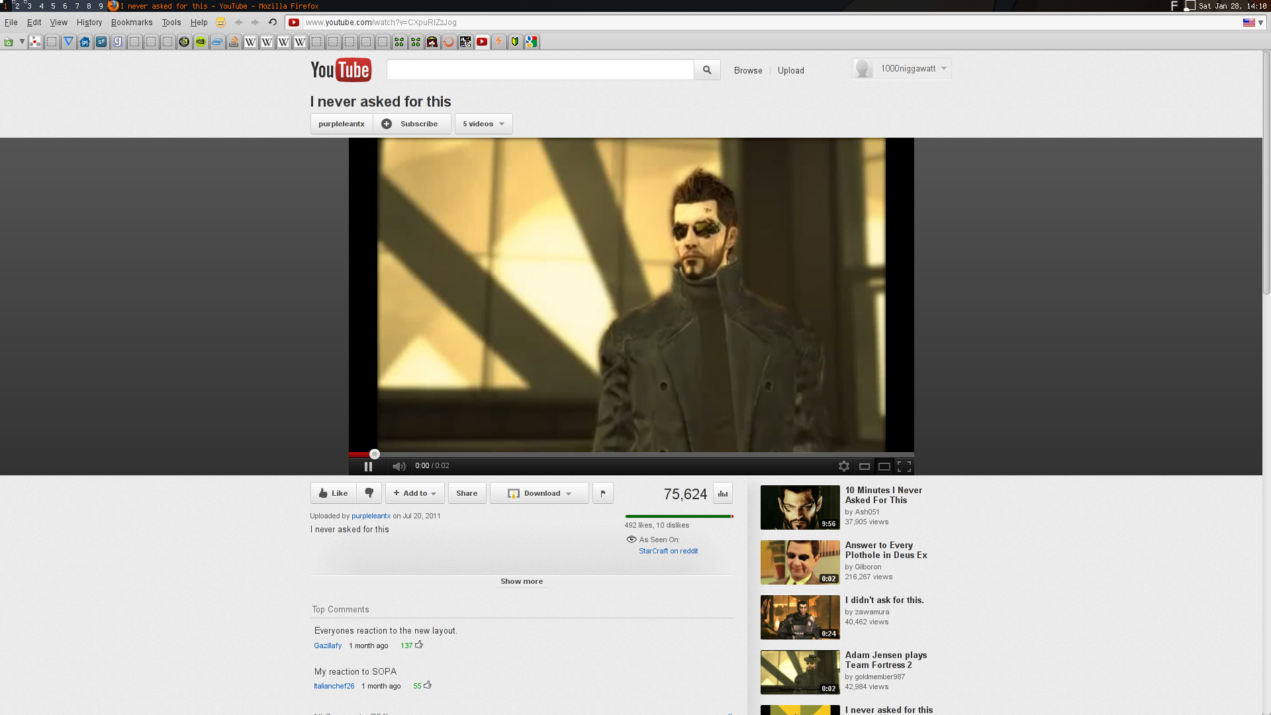The height and width of the screenshot is (715, 1271).
Task: Open the Bookmarks menu
Action: (x=132, y=23)
